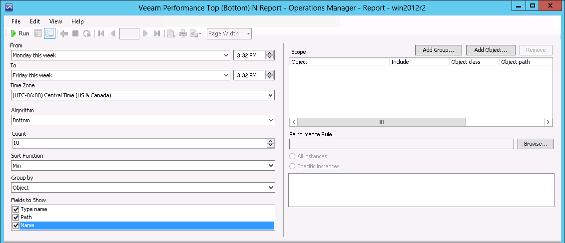The width and height of the screenshot is (565, 243).
Task: Go to last page icon
Action: pos(157,33)
